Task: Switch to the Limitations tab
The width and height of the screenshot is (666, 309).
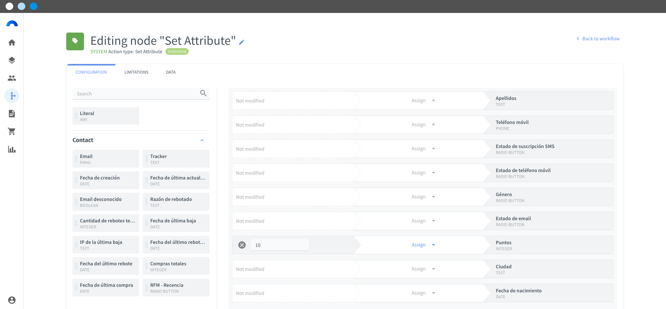Action: click(136, 72)
